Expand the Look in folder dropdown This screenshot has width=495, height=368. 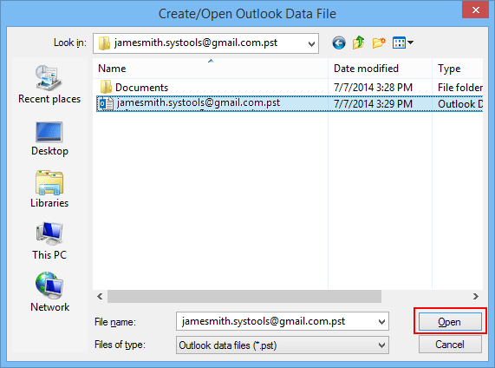point(311,43)
